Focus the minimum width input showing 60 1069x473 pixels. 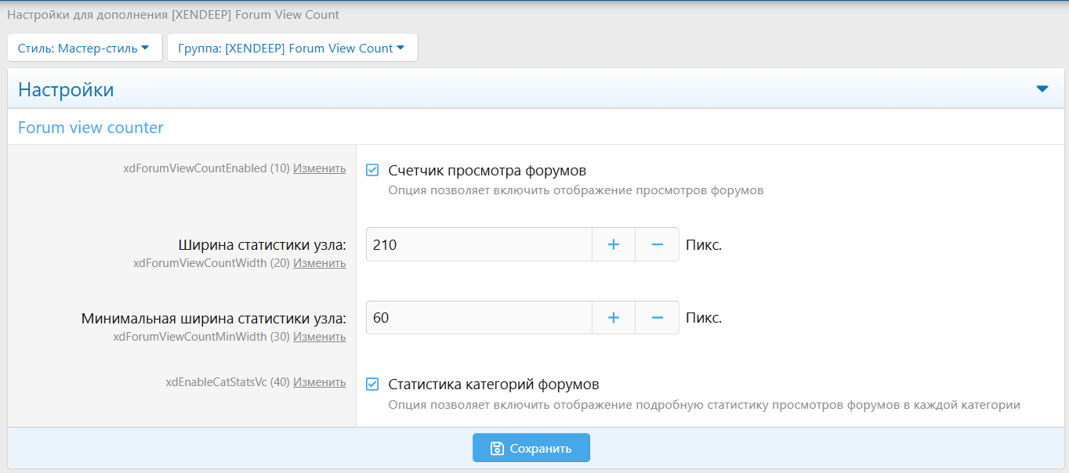pyautogui.click(x=478, y=318)
